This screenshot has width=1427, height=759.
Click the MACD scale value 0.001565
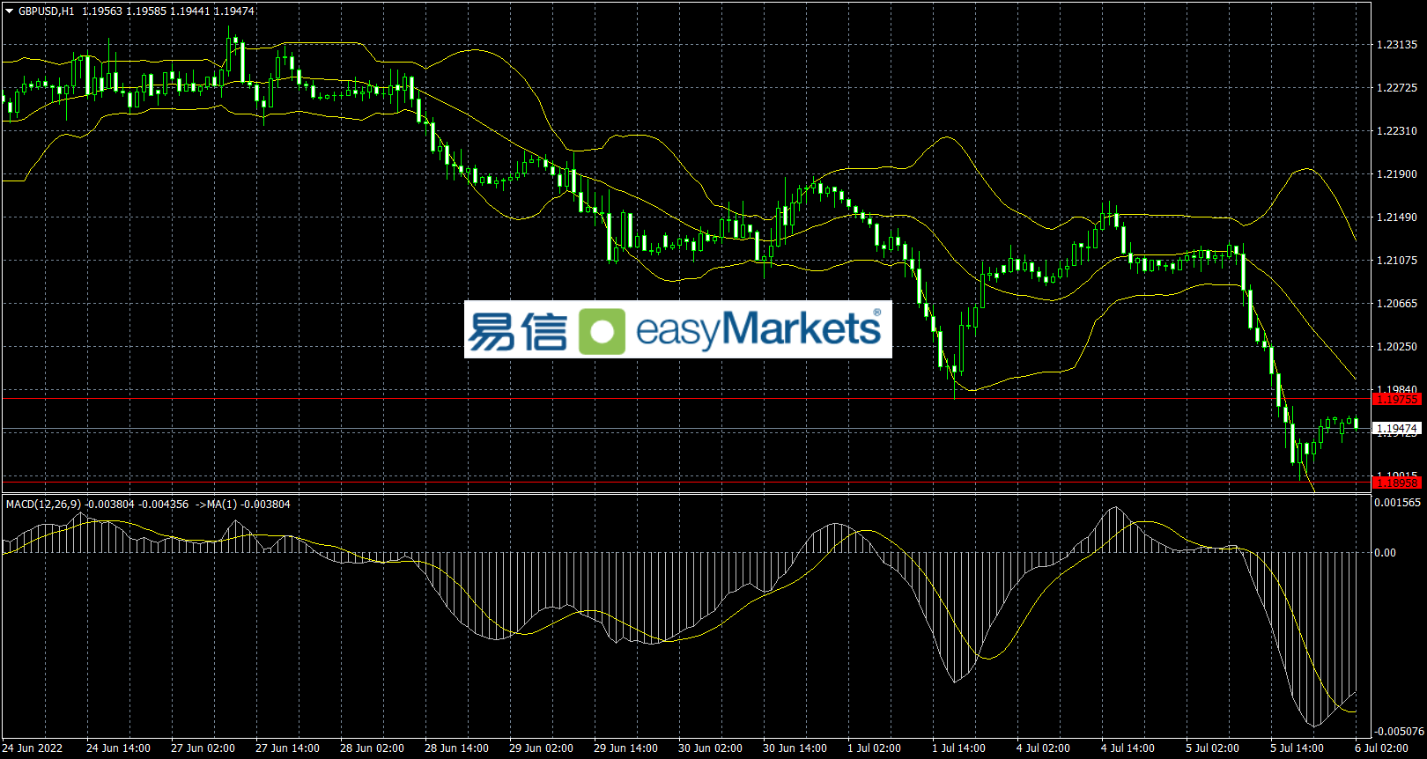[x=1398, y=503]
